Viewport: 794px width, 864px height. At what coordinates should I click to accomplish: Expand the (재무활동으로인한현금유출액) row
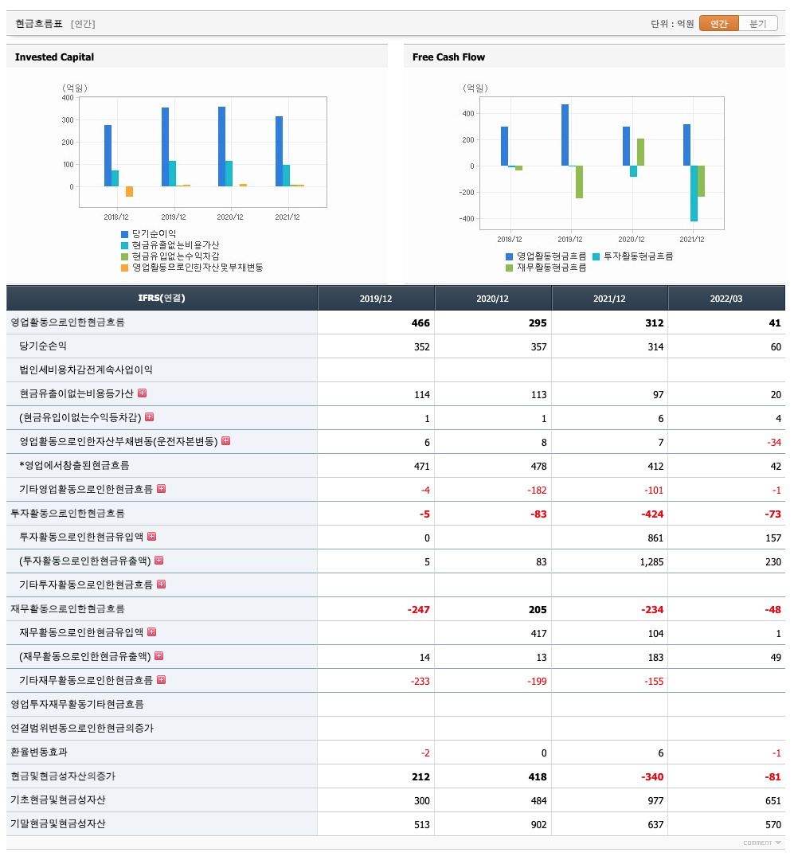pyautogui.click(x=158, y=655)
